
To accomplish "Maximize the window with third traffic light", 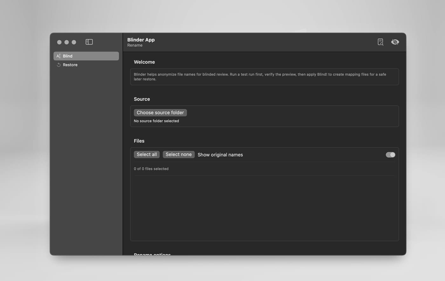I will 74,42.
